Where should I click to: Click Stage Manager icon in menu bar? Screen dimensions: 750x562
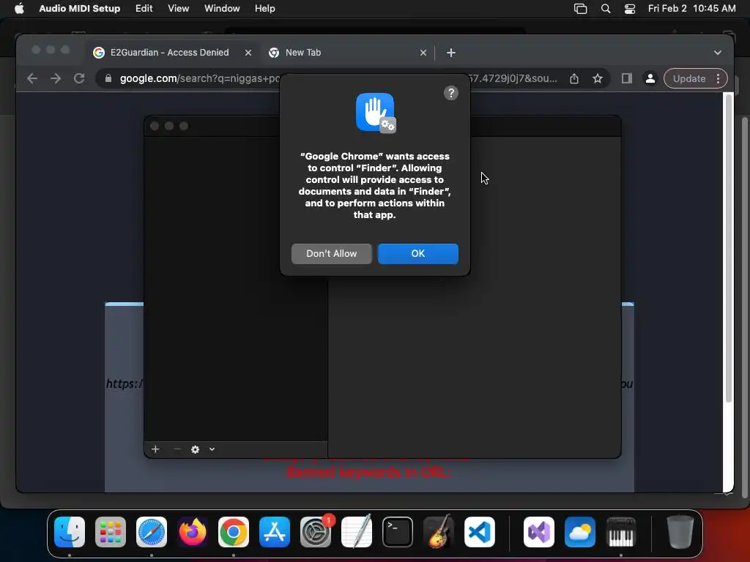pos(580,9)
